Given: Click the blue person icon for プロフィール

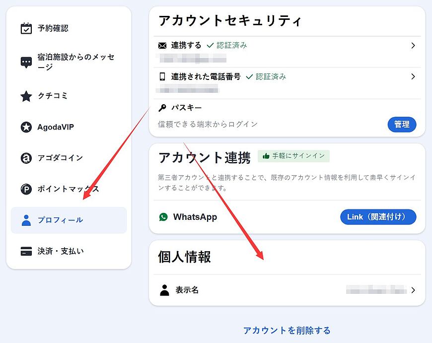Looking at the screenshot, I should coord(26,220).
